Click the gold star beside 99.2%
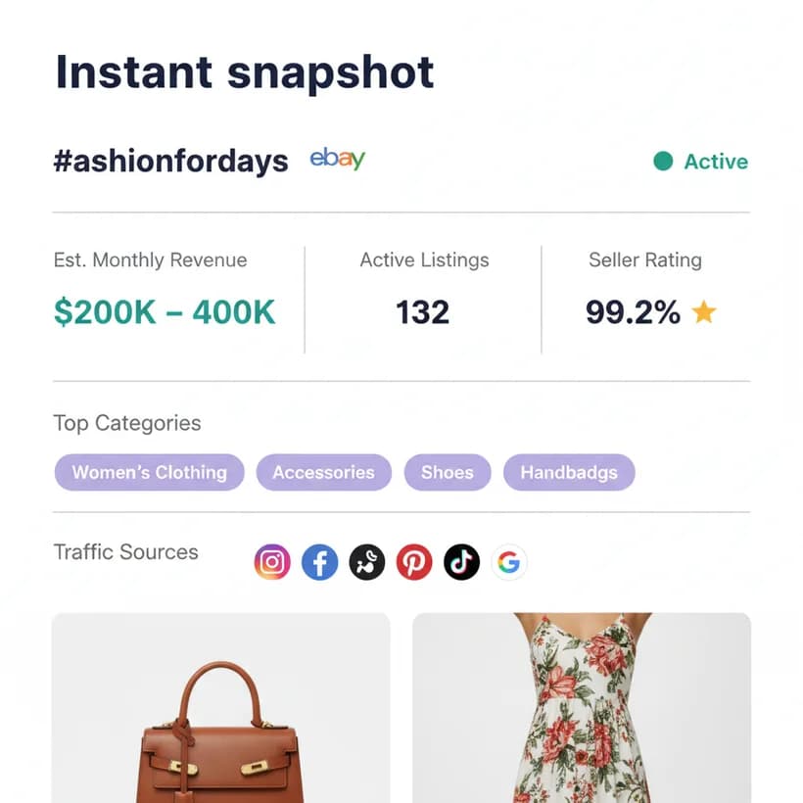 [704, 311]
